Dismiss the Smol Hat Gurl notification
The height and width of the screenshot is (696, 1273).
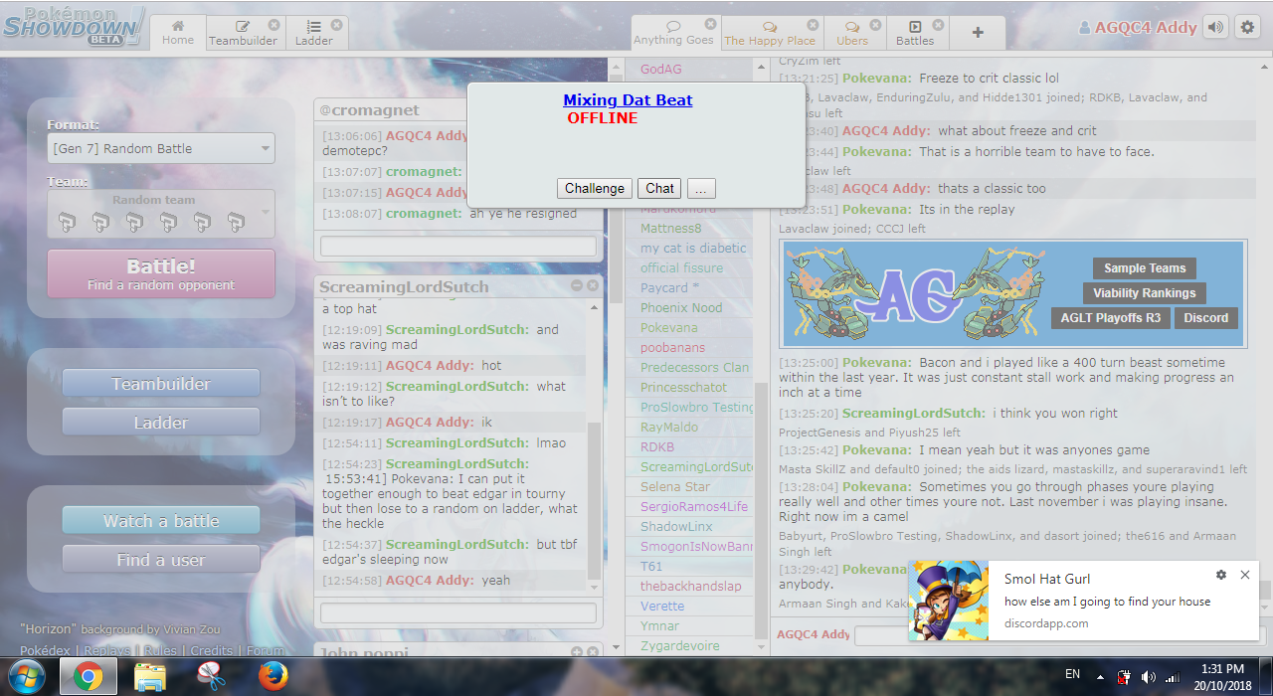pyautogui.click(x=1245, y=575)
